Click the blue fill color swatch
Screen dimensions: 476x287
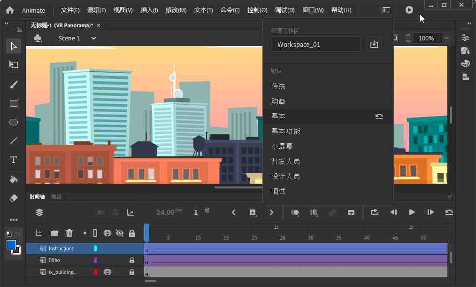click(x=10, y=244)
